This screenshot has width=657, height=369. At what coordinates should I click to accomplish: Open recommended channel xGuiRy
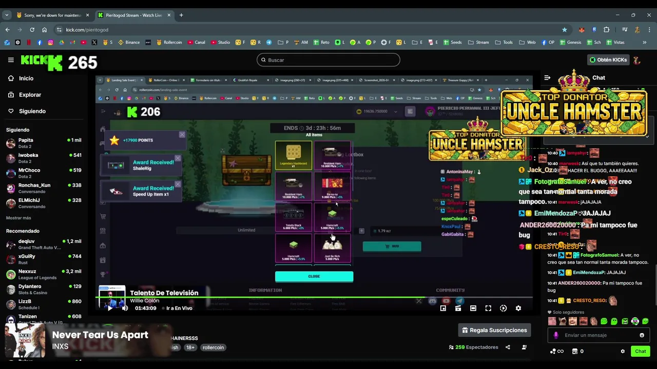(44, 259)
